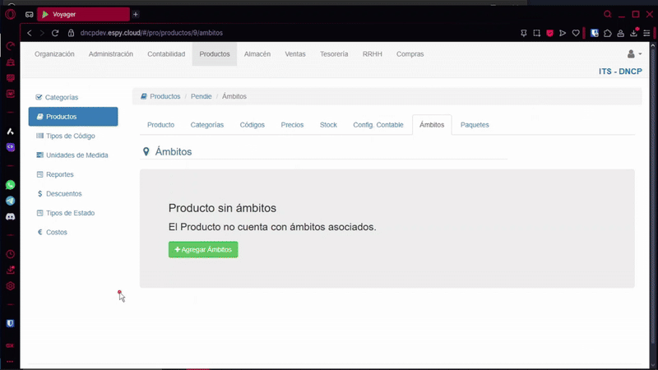Open the browser easy setup menu
Screen dimensions: 658x370
click(646, 33)
